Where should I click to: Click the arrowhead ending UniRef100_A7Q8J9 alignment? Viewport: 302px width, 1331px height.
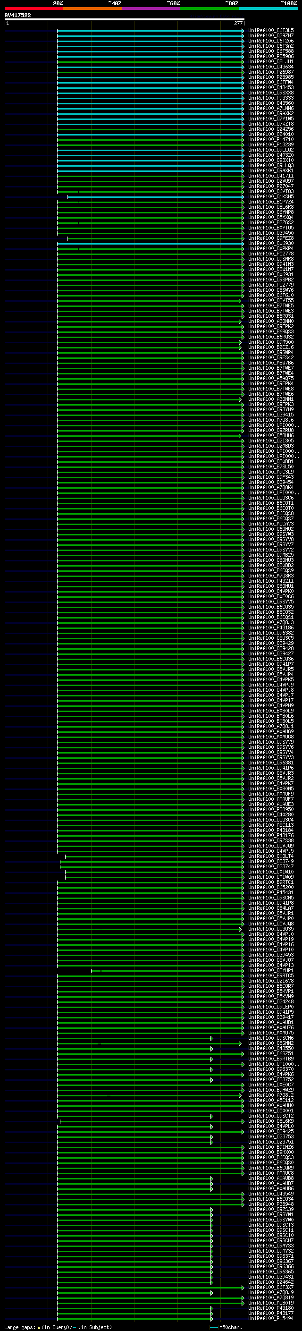(x=212, y=1292)
